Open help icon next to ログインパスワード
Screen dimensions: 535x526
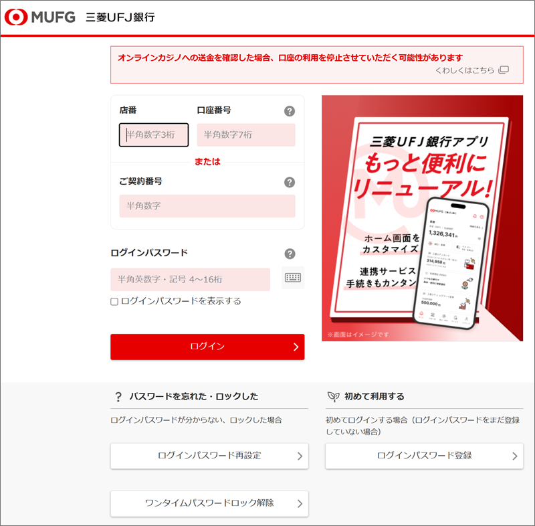(x=290, y=254)
